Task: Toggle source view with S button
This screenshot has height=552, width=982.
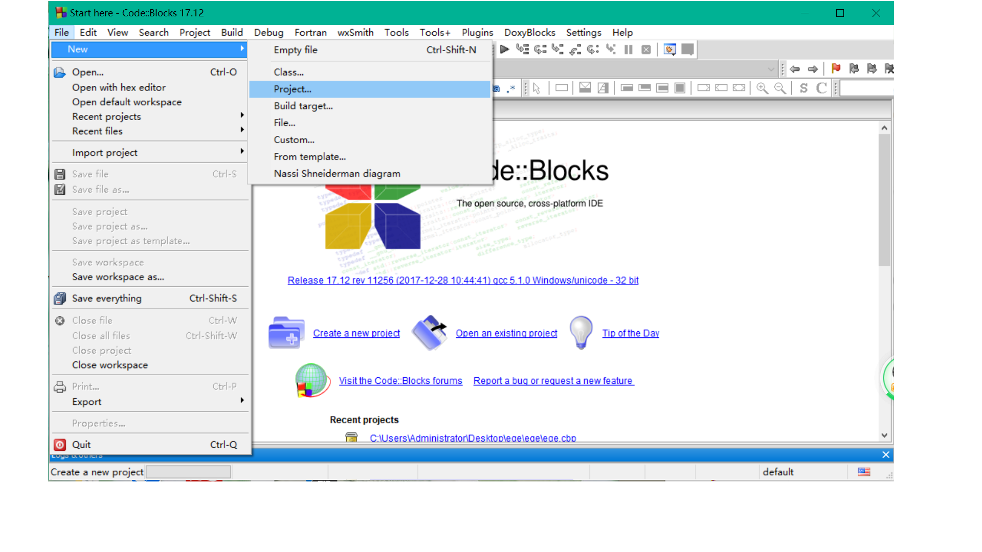Action: click(804, 88)
